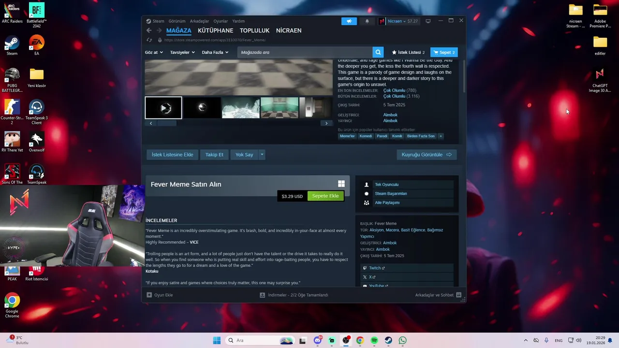The width and height of the screenshot is (619, 348).
Task: Select the icy scene thumbnail
Action: pos(241,108)
